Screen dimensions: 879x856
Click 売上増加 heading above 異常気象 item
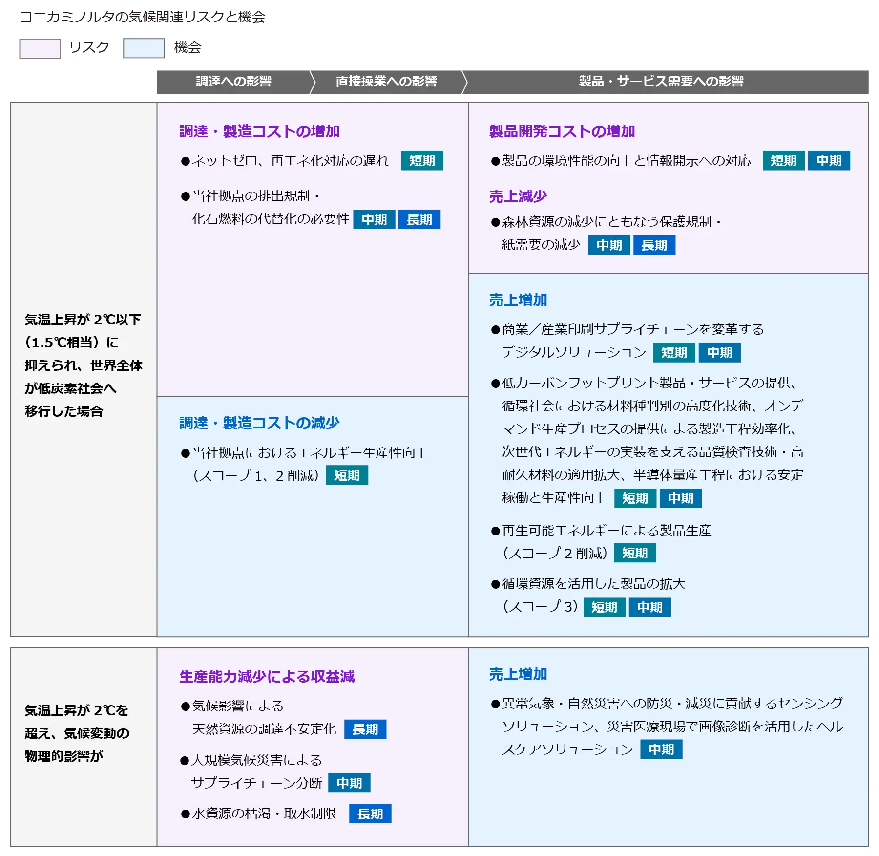click(x=518, y=674)
